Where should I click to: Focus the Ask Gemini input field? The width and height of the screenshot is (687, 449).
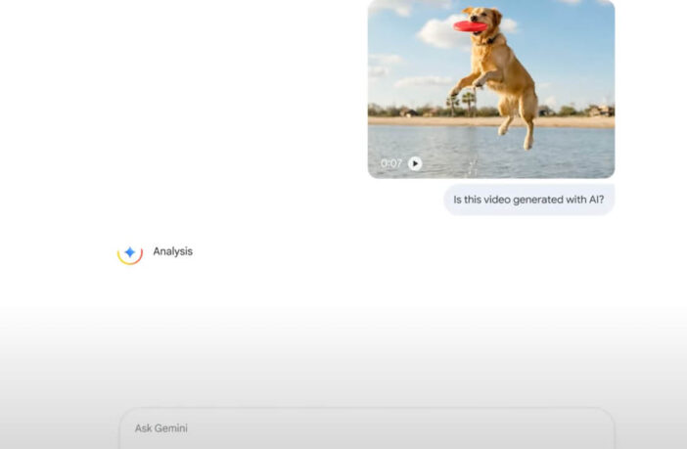tap(367, 428)
